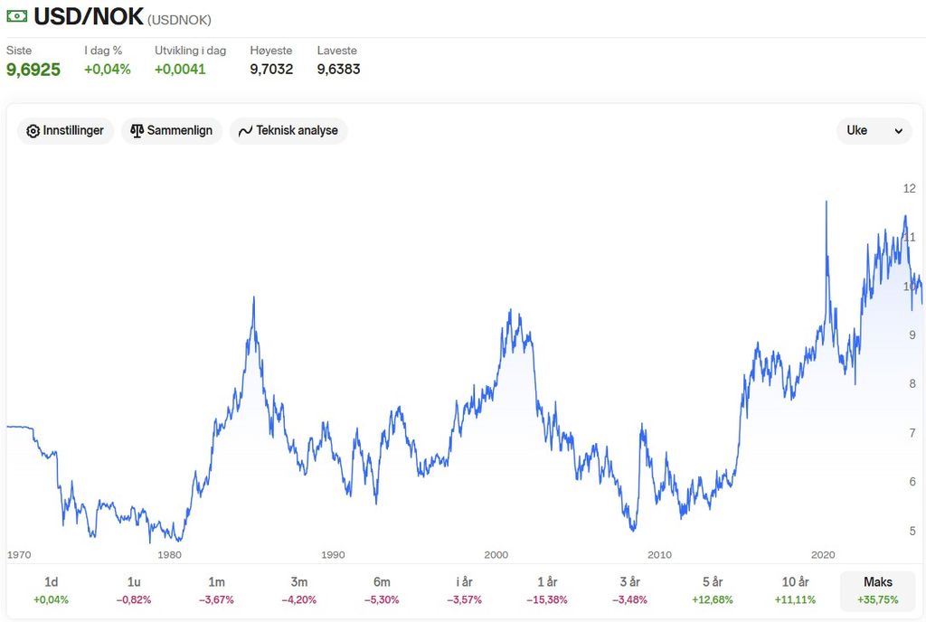Click the green banknote currency icon

[x=16, y=16]
